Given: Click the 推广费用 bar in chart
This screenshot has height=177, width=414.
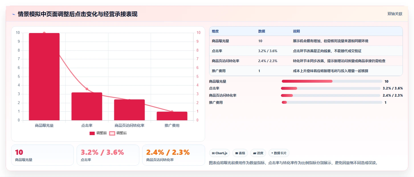Looking at the screenshot, I should pos(172,116).
